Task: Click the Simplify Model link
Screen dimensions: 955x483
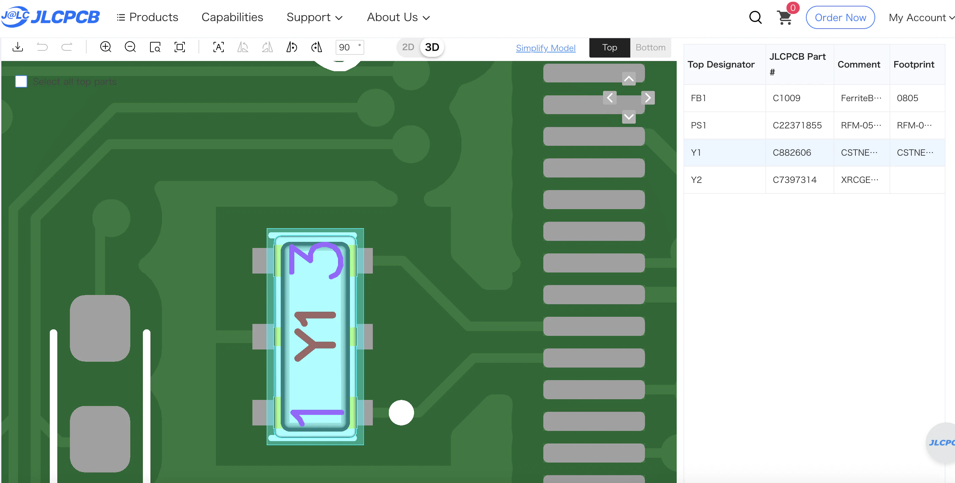Action: [x=545, y=48]
